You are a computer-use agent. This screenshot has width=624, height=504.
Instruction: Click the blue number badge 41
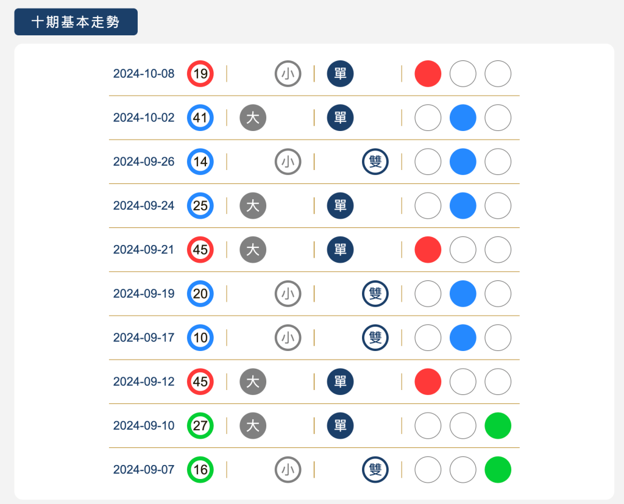(x=200, y=118)
